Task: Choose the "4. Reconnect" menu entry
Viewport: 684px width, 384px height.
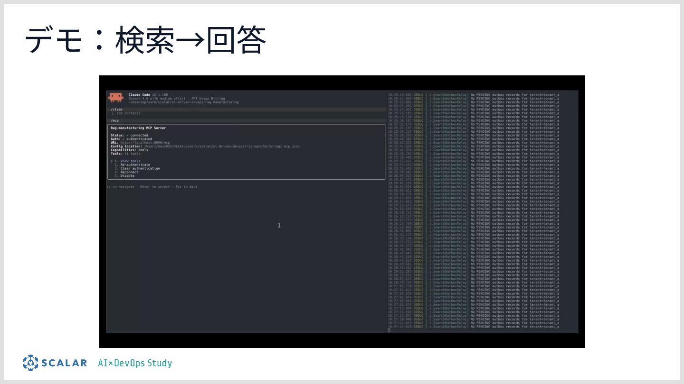Action: [x=126, y=172]
